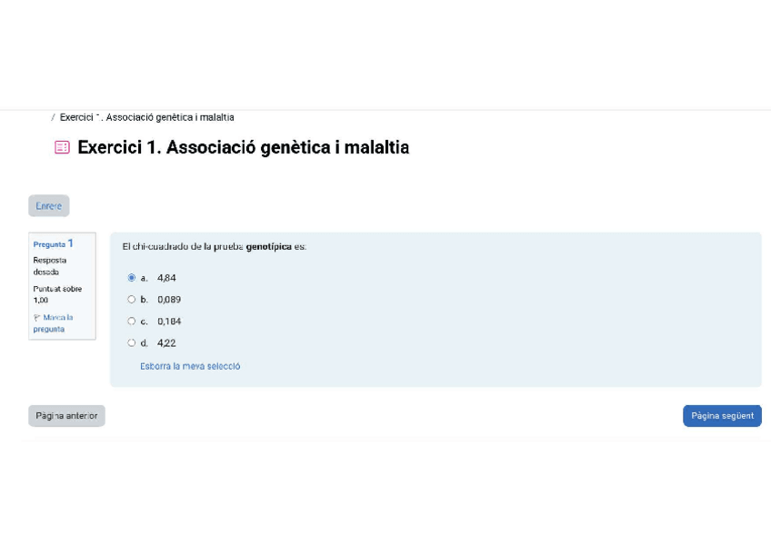The width and height of the screenshot is (771, 544).
Task: Click the flag icon to mark the question
Action: click(37, 318)
